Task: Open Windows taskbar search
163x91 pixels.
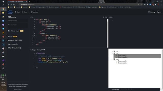Action: coord(3,5)
